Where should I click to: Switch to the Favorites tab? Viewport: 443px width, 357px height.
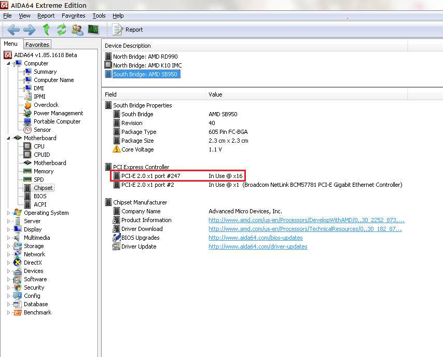click(x=37, y=45)
